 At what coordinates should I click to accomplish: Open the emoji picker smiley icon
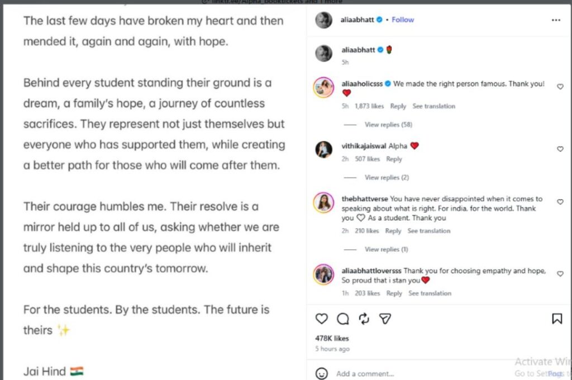pos(321,373)
